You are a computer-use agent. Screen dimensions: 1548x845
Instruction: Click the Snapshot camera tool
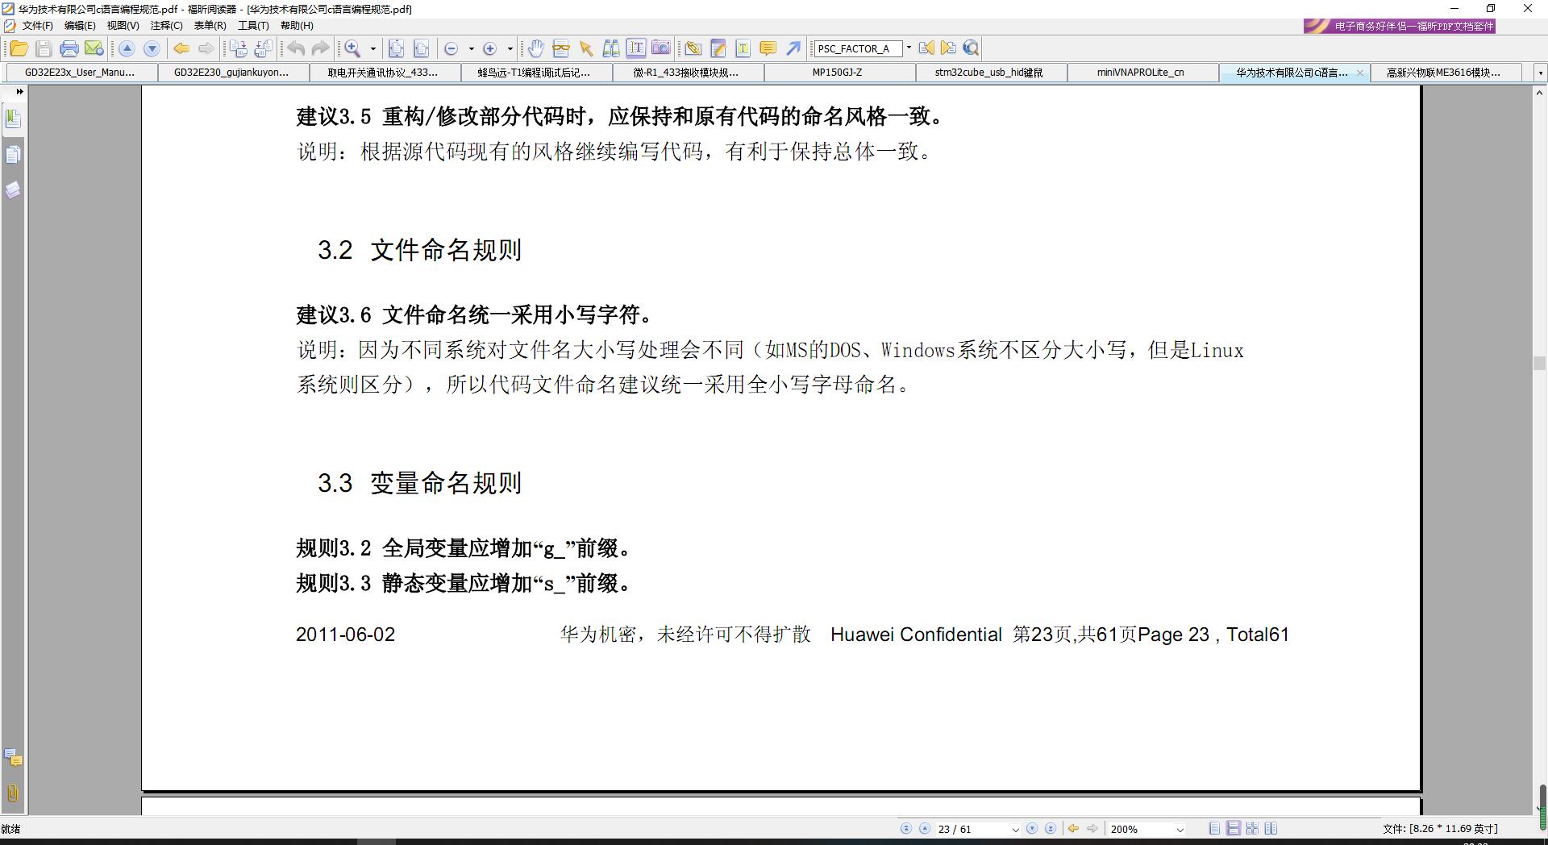[660, 48]
